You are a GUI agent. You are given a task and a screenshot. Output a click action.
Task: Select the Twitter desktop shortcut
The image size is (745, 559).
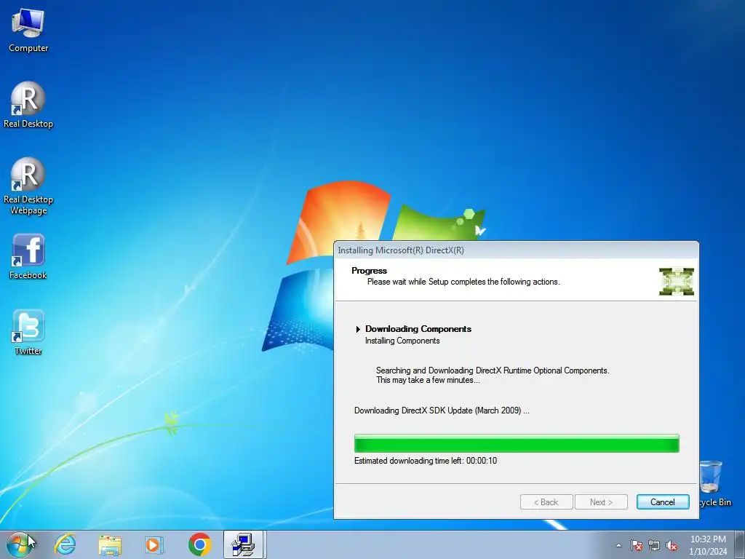pyautogui.click(x=28, y=332)
